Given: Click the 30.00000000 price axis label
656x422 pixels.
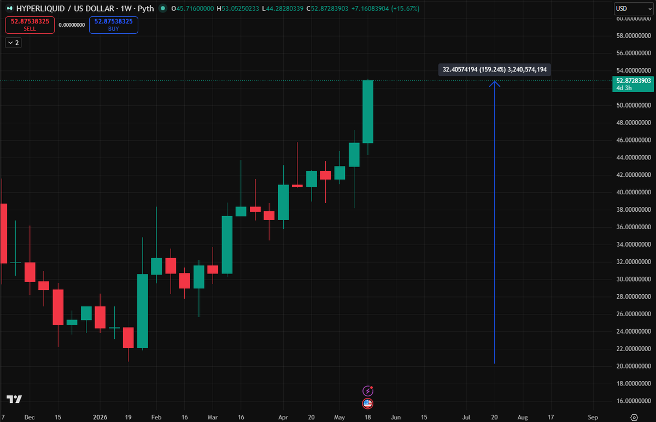Looking at the screenshot, I should pyautogui.click(x=634, y=280).
